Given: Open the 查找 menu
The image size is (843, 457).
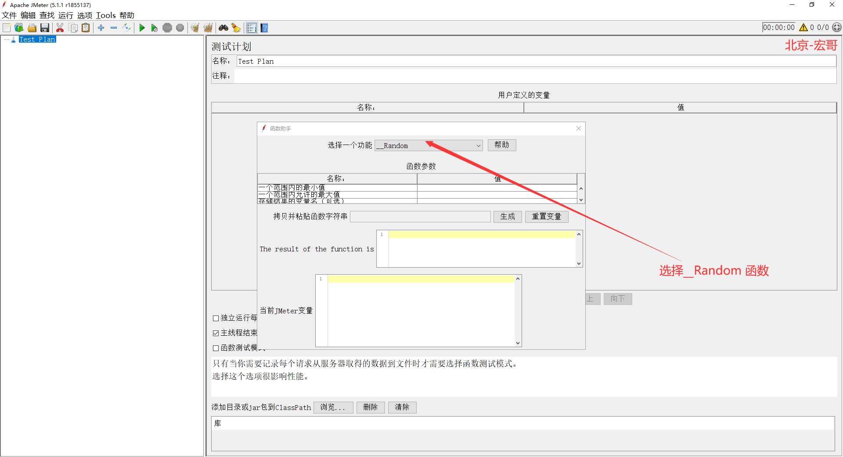Looking at the screenshot, I should coord(47,15).
